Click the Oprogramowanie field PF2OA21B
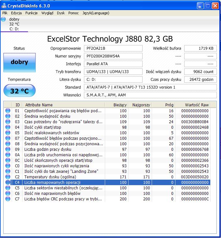The width and height of the screenshot is (221, 238). (x=113, y=48)
